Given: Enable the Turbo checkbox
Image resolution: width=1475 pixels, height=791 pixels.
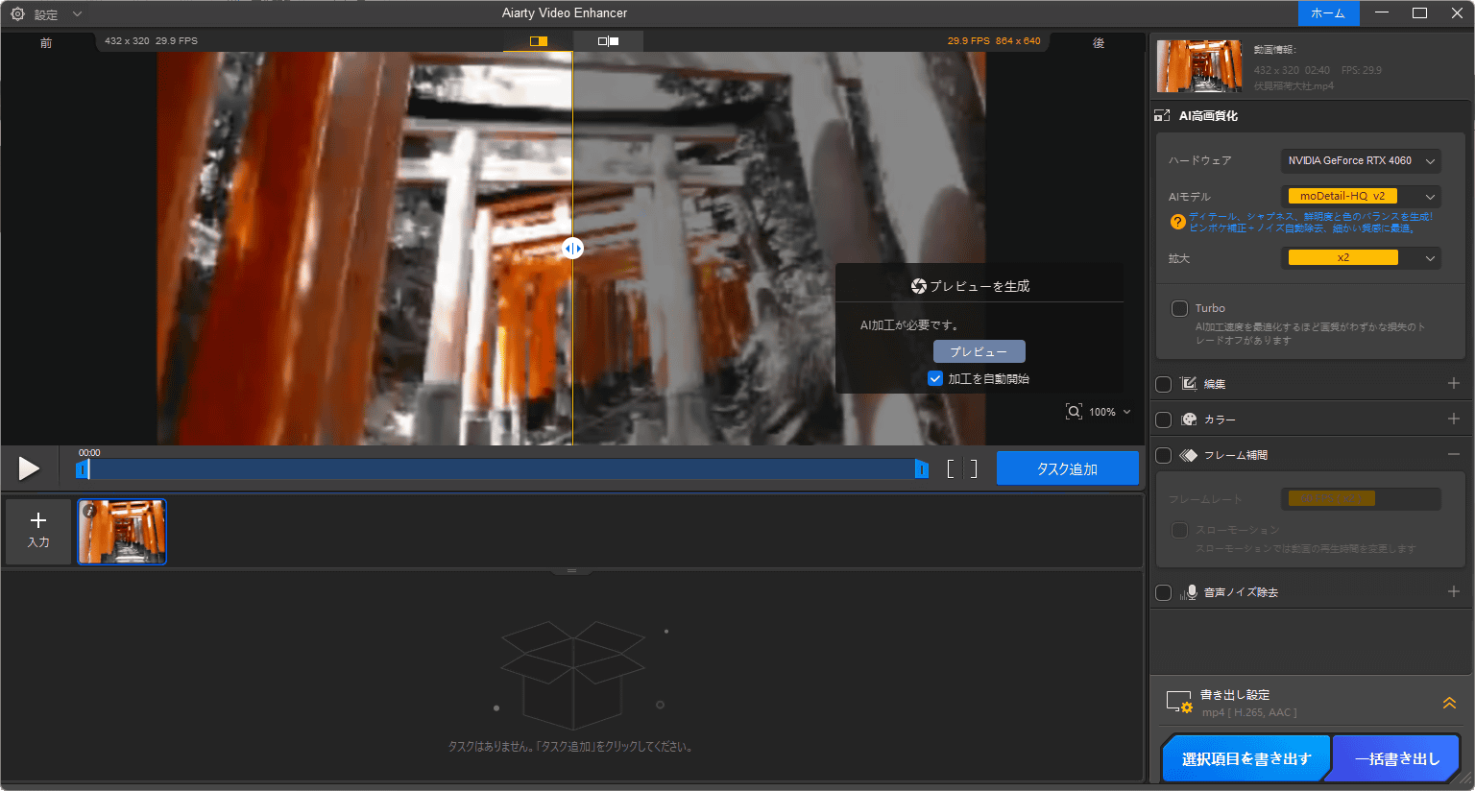Looking at the screenshot, I should coord(1179,308).
